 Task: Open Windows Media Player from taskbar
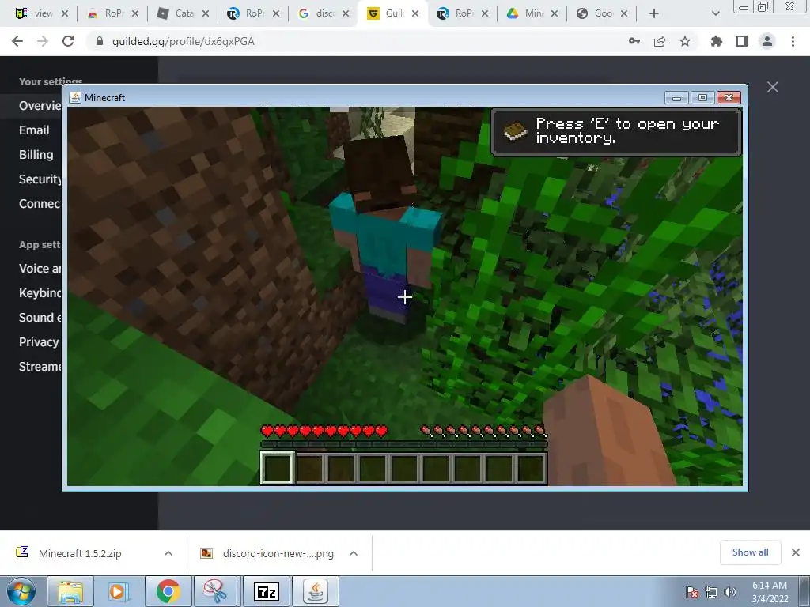[x=119, y=591]
